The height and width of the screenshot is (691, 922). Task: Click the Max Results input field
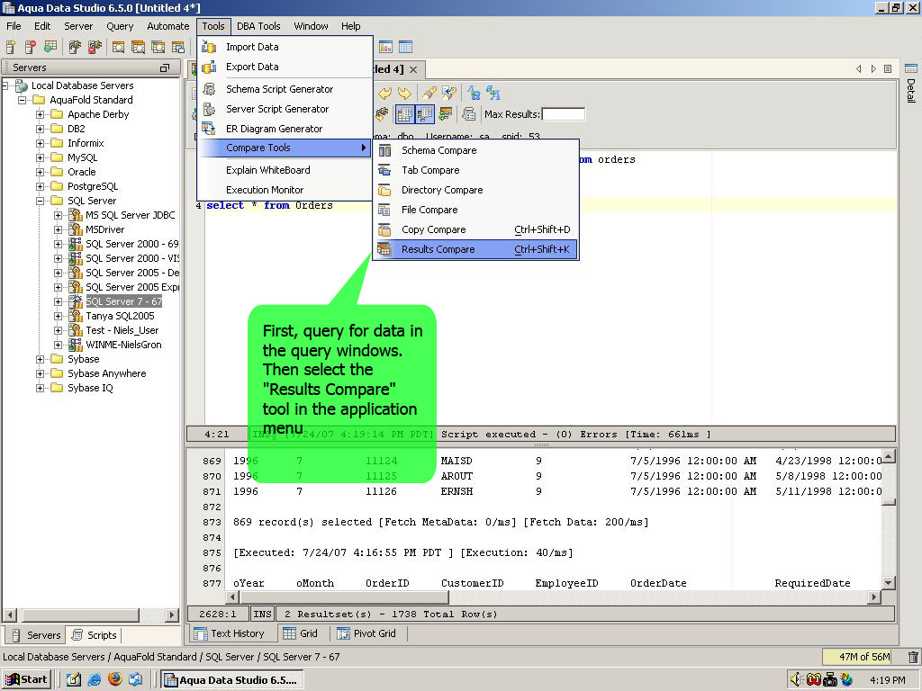(x=564, y=114)
